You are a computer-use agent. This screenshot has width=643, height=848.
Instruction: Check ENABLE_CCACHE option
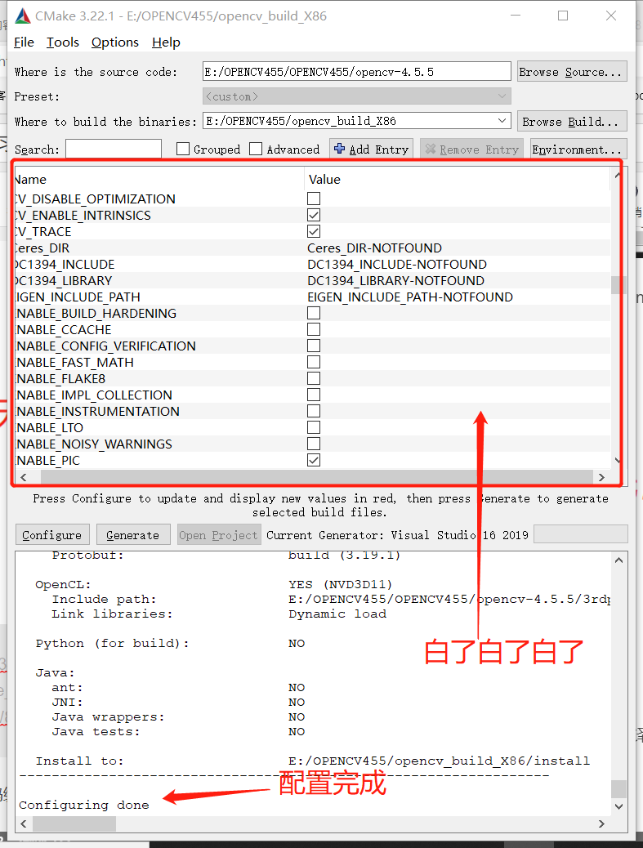pyautogui.click(x=314, y=329)
